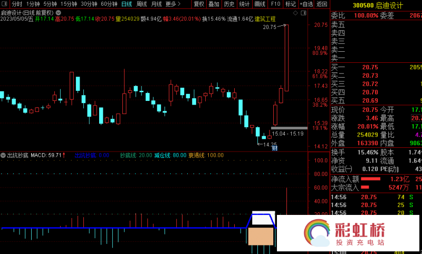422x254 pixels.
Task: Click the diamond icon atop the chart
Action: 295,13
